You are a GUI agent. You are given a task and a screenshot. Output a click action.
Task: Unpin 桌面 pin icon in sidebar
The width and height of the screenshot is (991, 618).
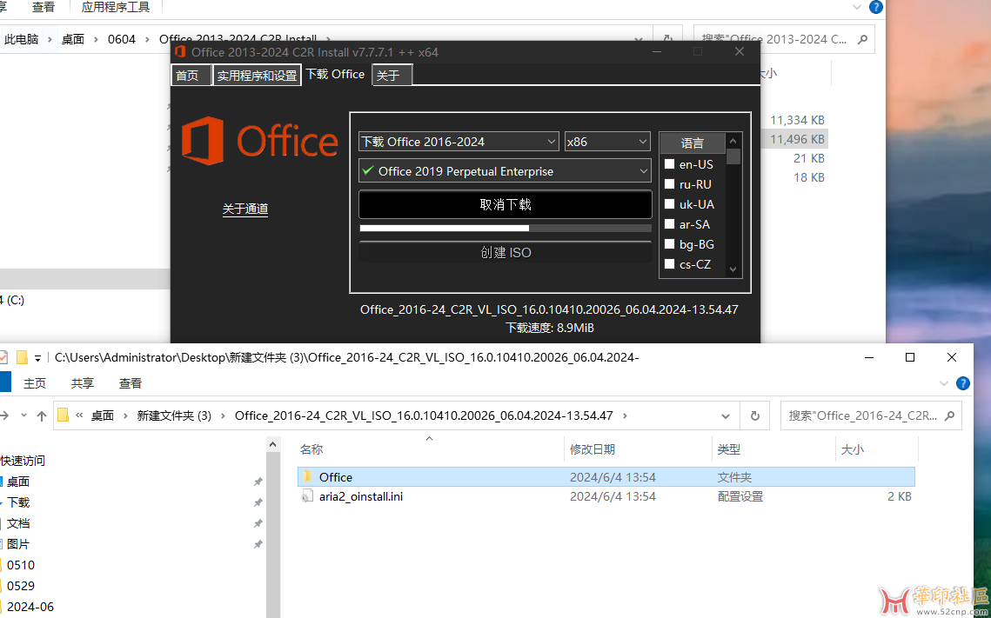[x=258, y=482]
